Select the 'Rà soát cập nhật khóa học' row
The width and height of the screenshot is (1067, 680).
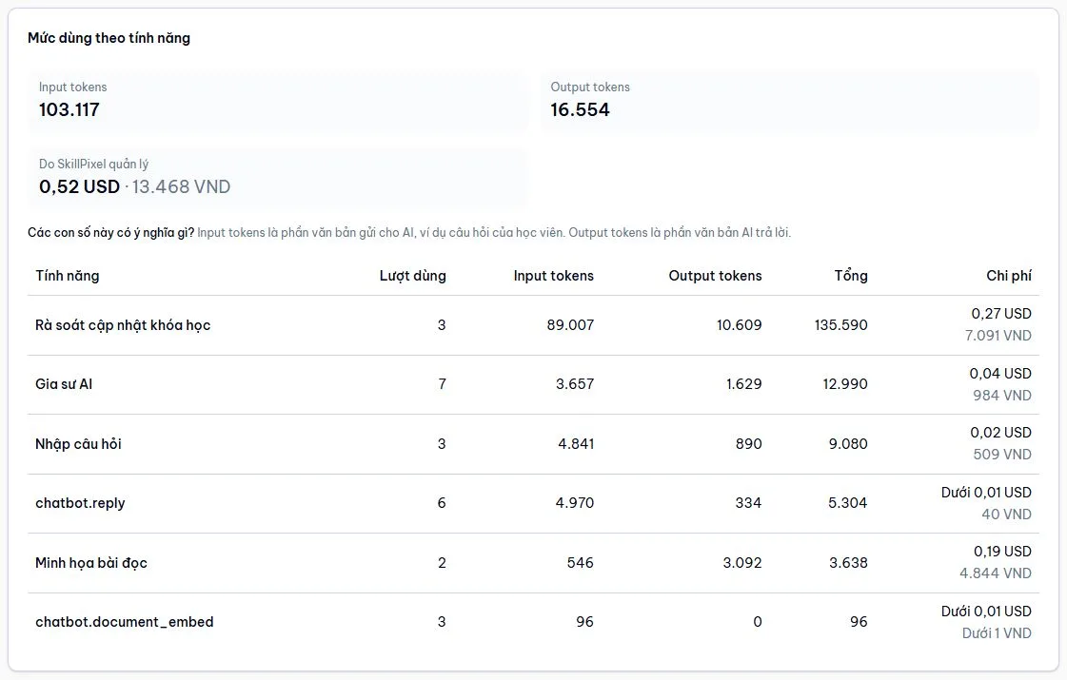pyautogui.click(x=533, y=325)
